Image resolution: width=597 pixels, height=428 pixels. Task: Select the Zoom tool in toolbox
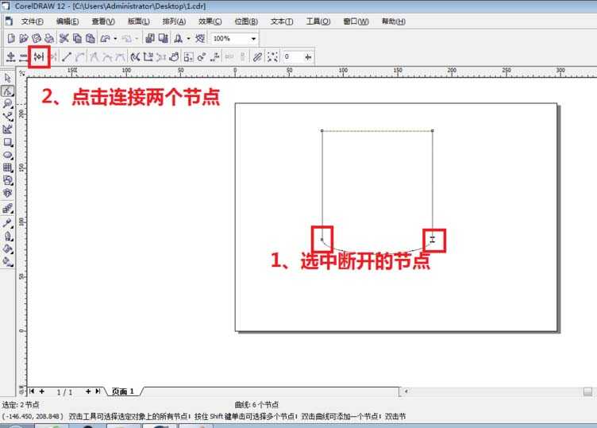click(8, 103)
